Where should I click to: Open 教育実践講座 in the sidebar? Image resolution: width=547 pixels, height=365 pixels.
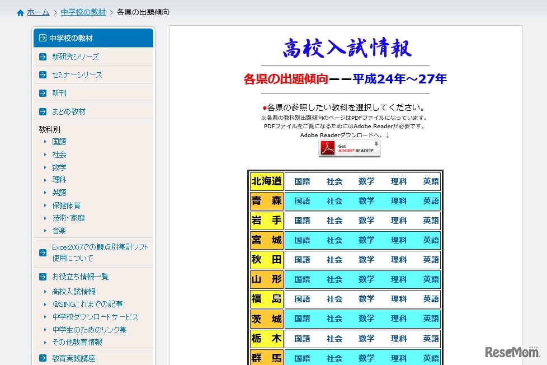pos(74,358)
